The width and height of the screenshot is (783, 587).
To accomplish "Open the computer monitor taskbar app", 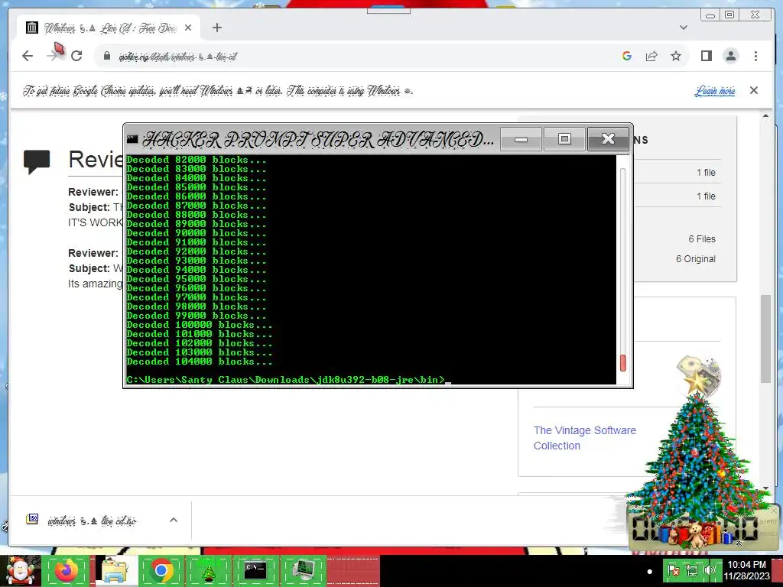I will tap(303, 571).
